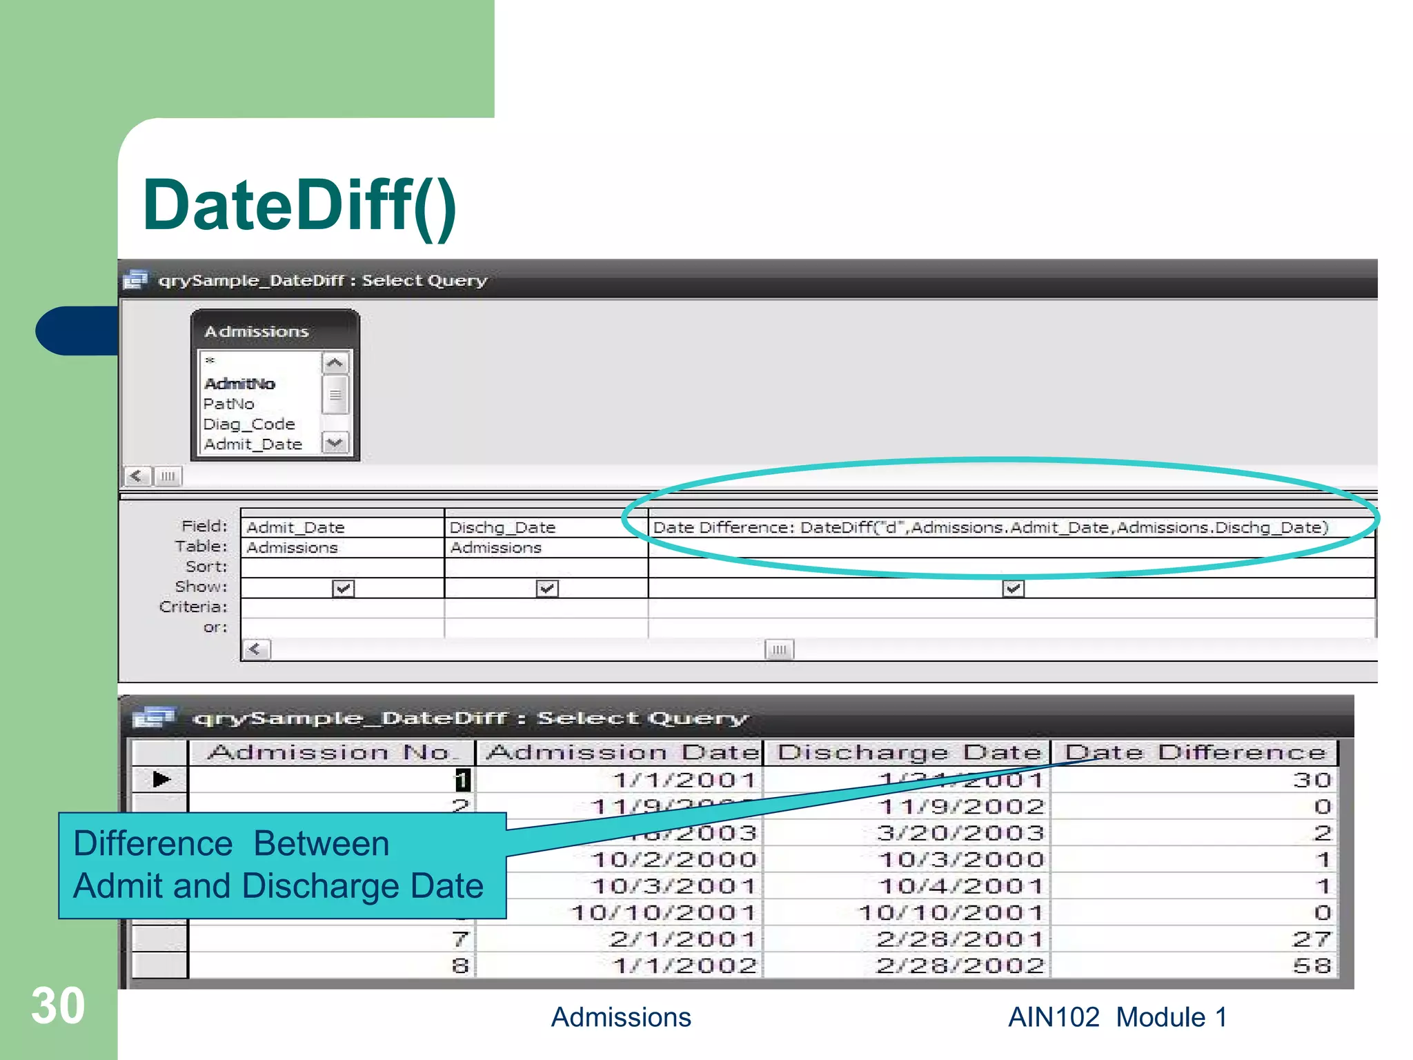Toggle Show checkbox for Date Difference column
This screenshot has width=1413, height=1060.
(1013, 588)
